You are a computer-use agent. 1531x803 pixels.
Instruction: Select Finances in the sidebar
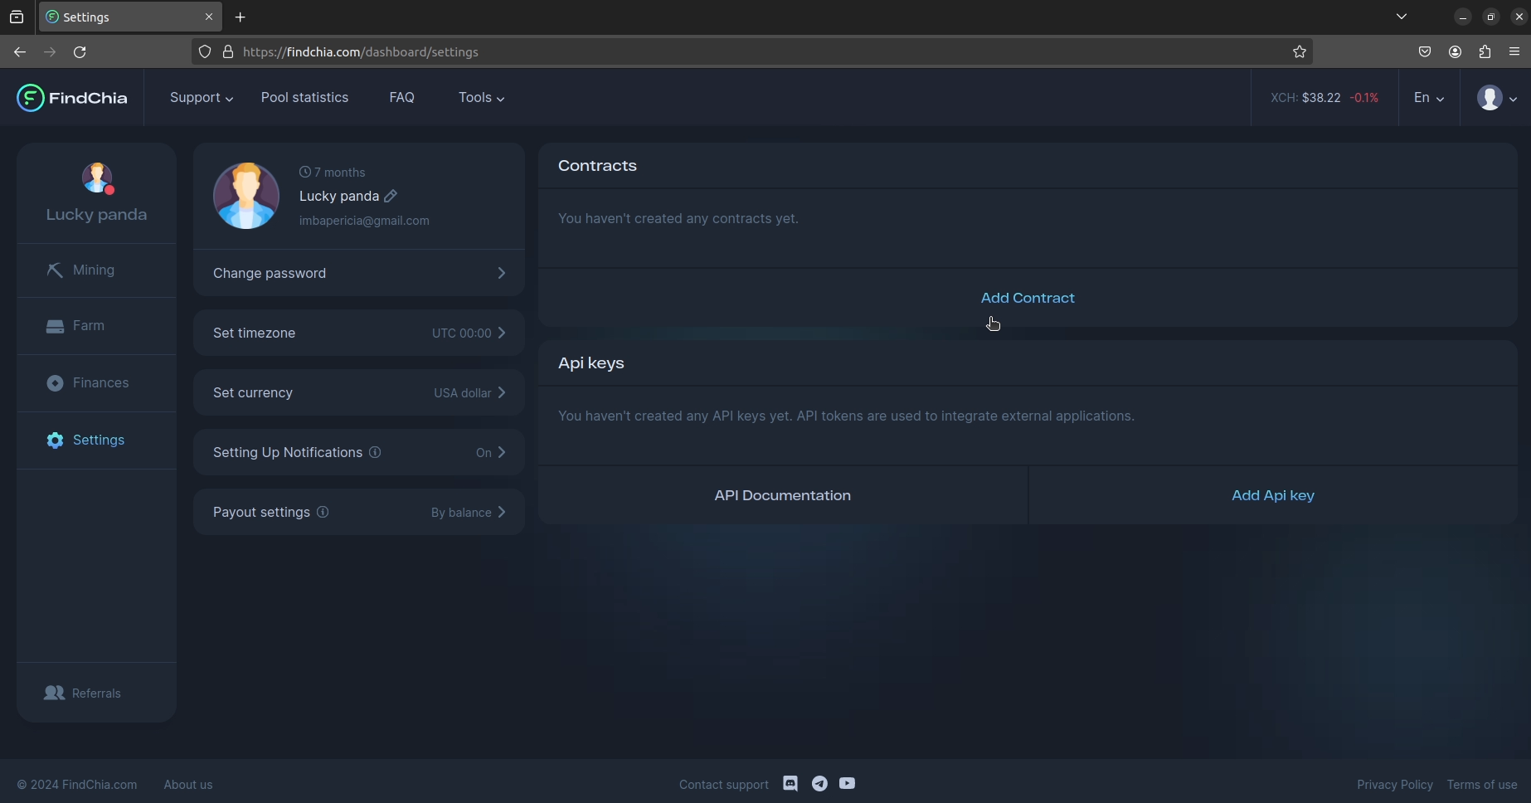pyautogui.click(x=96, y=383)
